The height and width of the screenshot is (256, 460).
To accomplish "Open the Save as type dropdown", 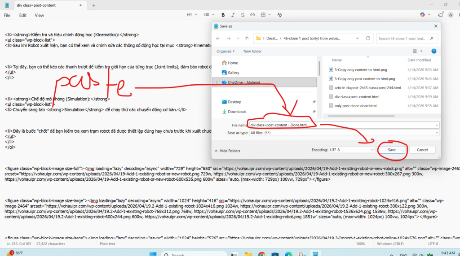I will point(344,133).
